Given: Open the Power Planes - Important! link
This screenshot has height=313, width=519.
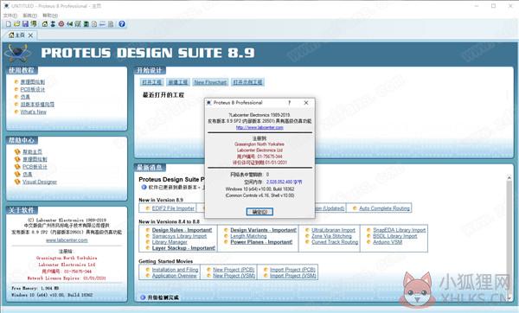Looking at the screenshot, I should pyautogui.click(x=261, y=242).
